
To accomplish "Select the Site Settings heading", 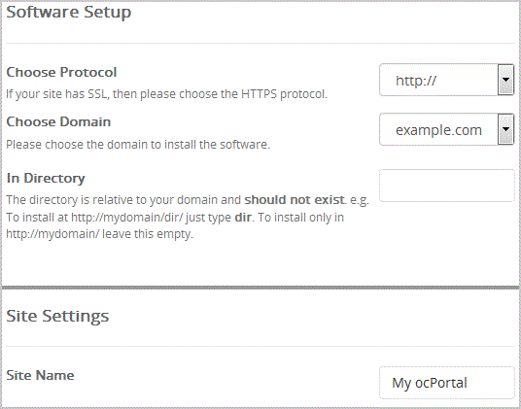I will coord(57,316).
